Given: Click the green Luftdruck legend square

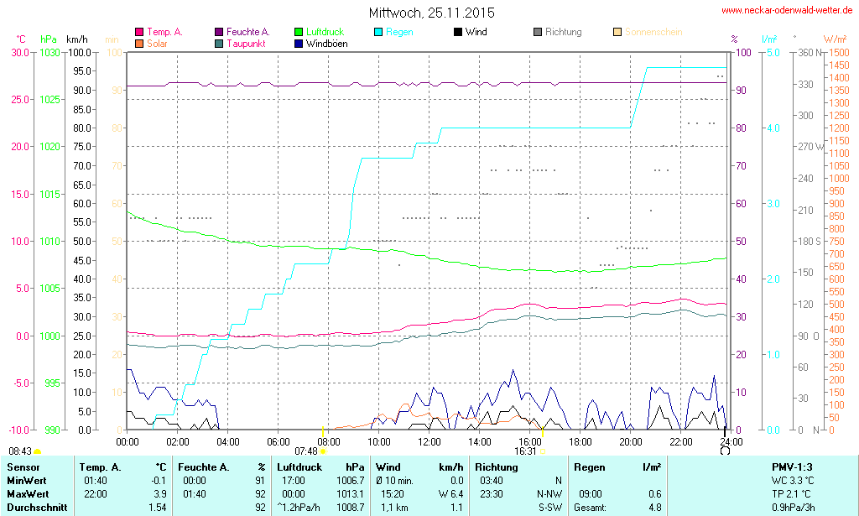Looking at the screenshot, I should (x=299, y=32).
